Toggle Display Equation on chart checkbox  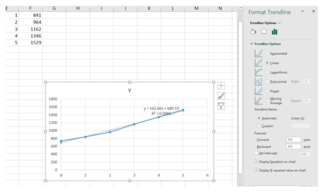[256, 161]
